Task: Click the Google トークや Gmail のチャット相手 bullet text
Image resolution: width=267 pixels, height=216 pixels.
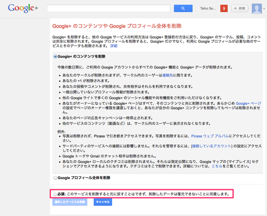Action: pyautogui.click(x=109, y=156)
